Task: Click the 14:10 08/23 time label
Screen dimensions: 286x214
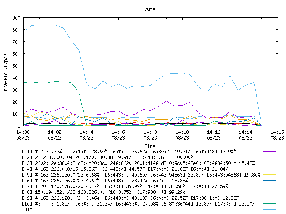Action: tap(182, 135)
